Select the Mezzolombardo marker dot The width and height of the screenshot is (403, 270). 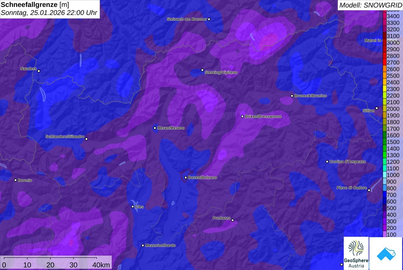(143, 246)
